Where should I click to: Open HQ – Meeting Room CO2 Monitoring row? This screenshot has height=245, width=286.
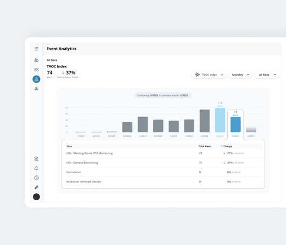pyautogui.click(x=163, y=153)
